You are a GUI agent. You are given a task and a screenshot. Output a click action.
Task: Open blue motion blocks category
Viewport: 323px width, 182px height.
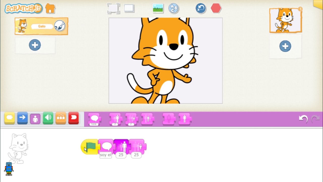22,118
